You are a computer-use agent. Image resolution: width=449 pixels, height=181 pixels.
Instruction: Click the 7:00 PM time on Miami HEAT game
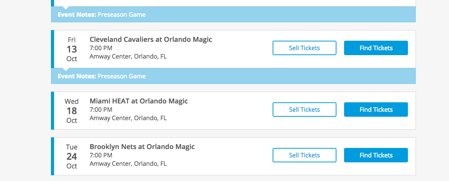pyautogui.click(x=101, y=110)
